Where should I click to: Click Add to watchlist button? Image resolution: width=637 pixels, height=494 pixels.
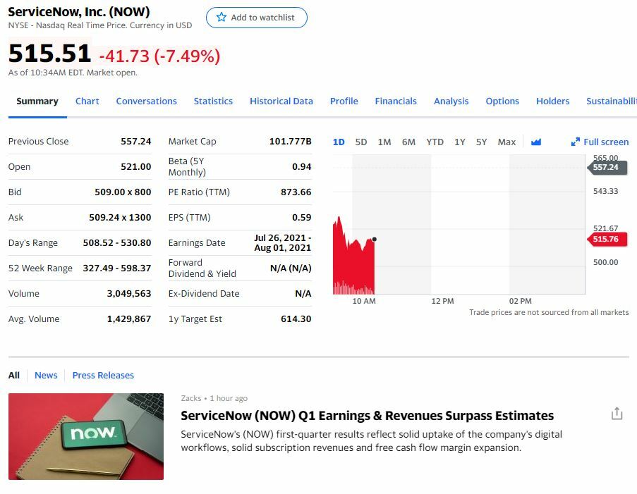point(256,18)
